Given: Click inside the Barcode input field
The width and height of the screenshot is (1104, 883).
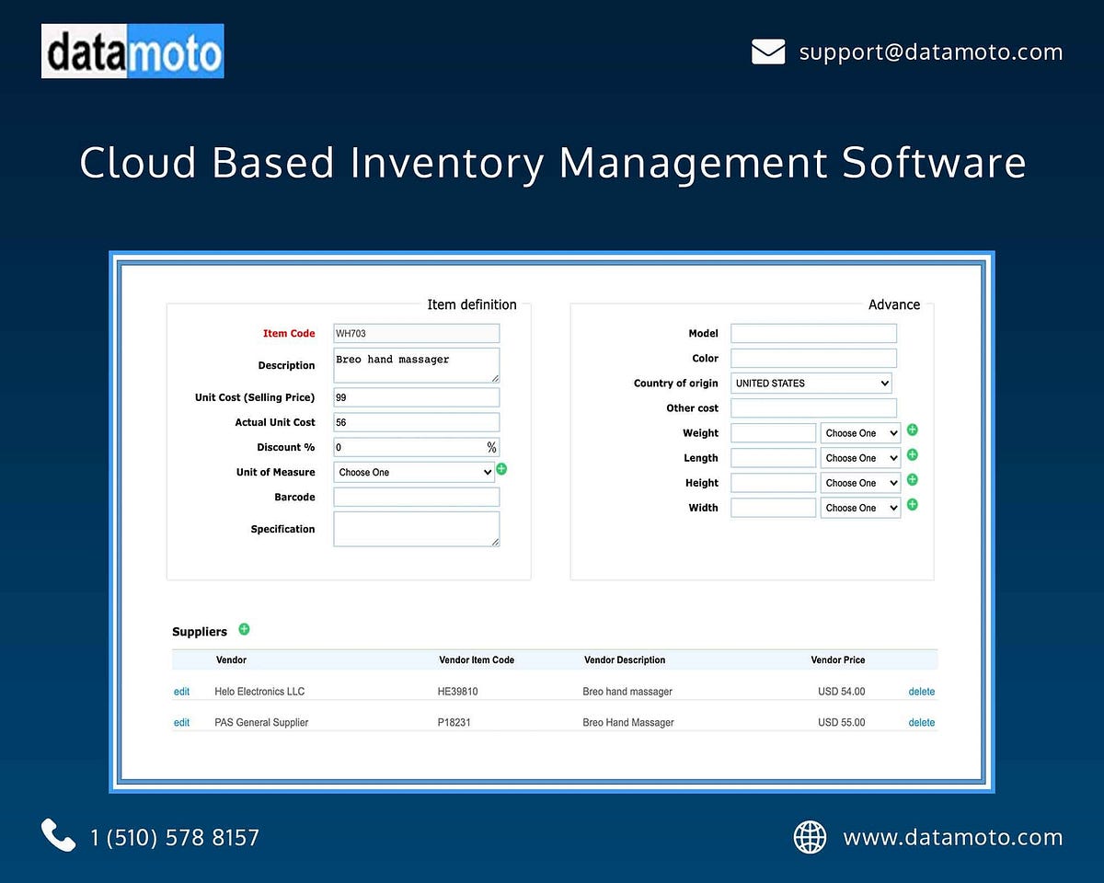Looking at the screenshot, I should [x=416, y=497].
